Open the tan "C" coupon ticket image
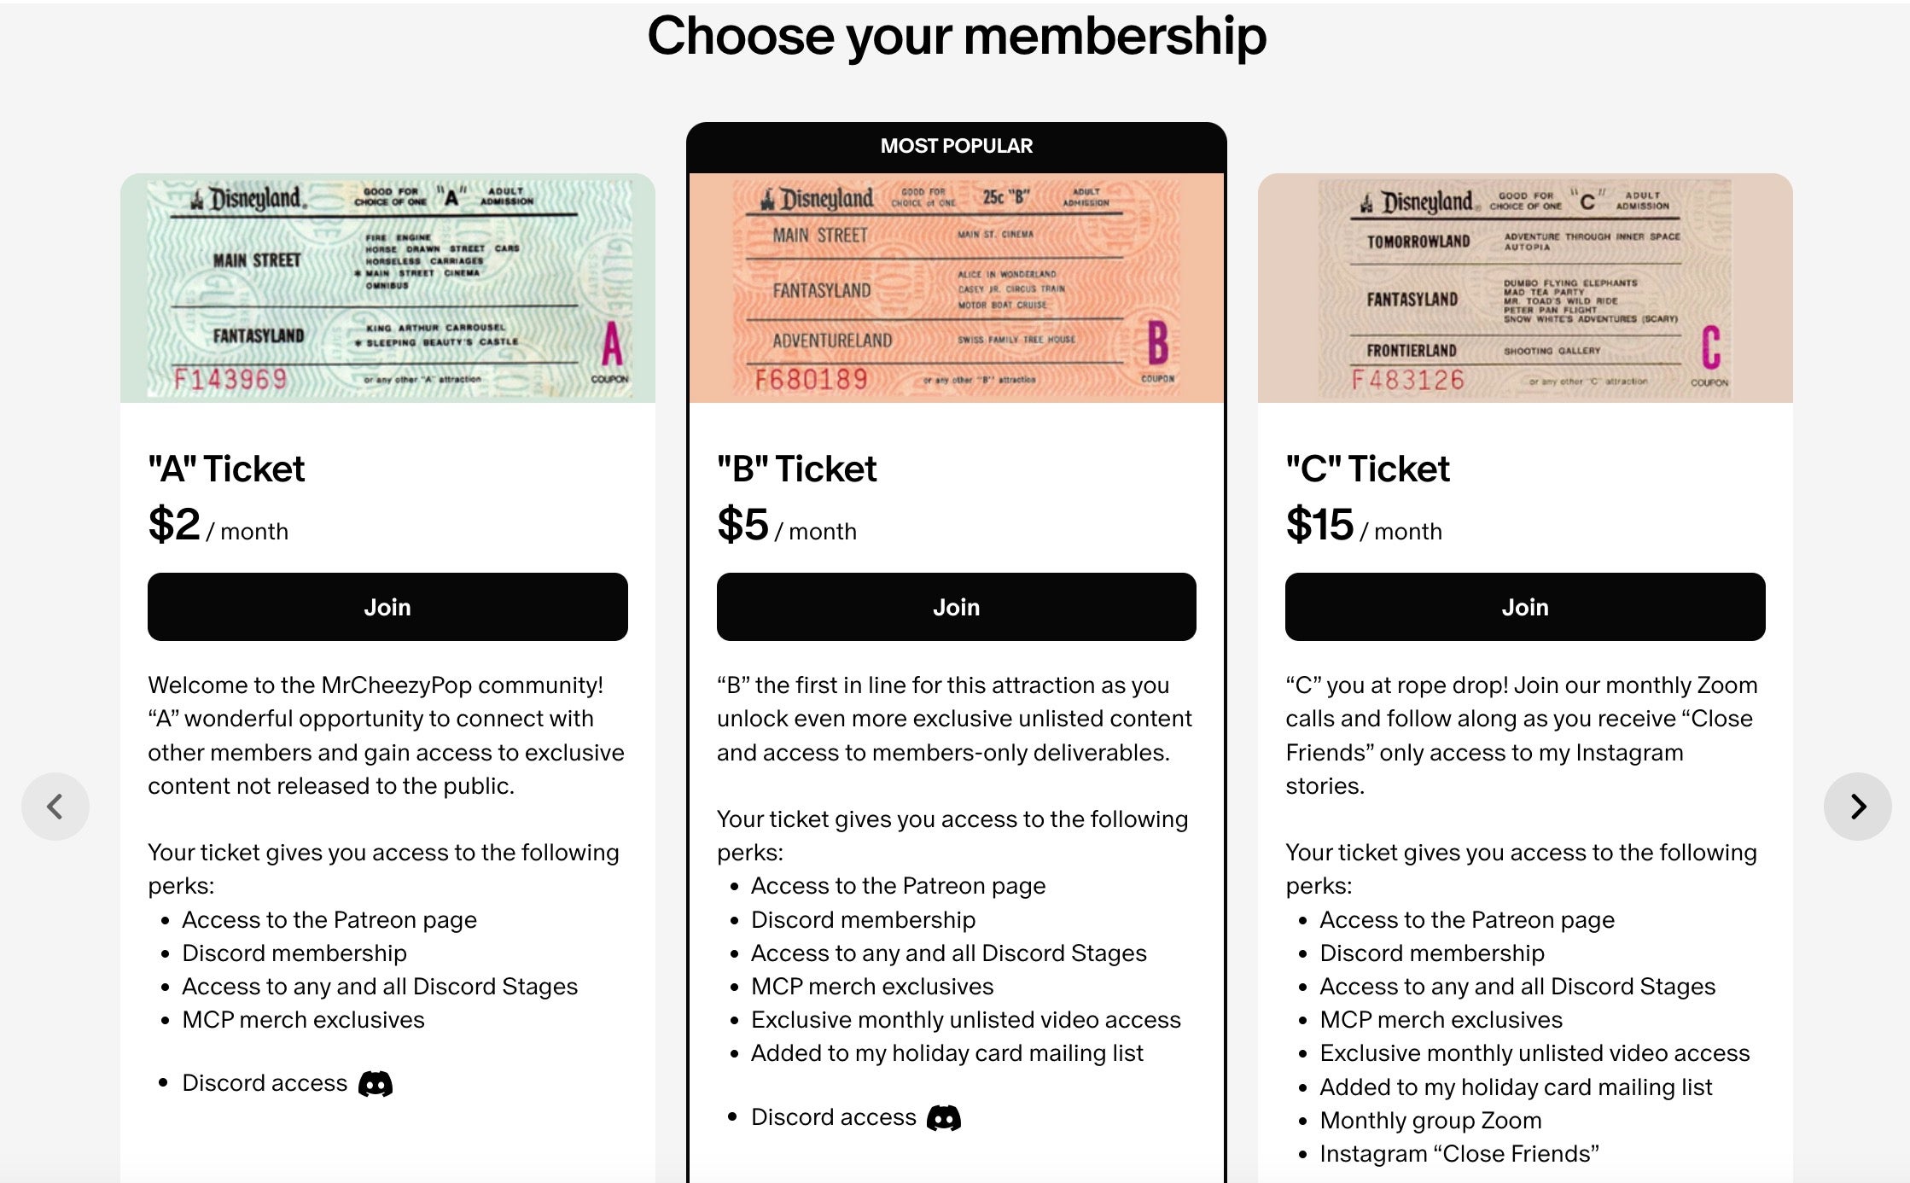 point(1525,288)
